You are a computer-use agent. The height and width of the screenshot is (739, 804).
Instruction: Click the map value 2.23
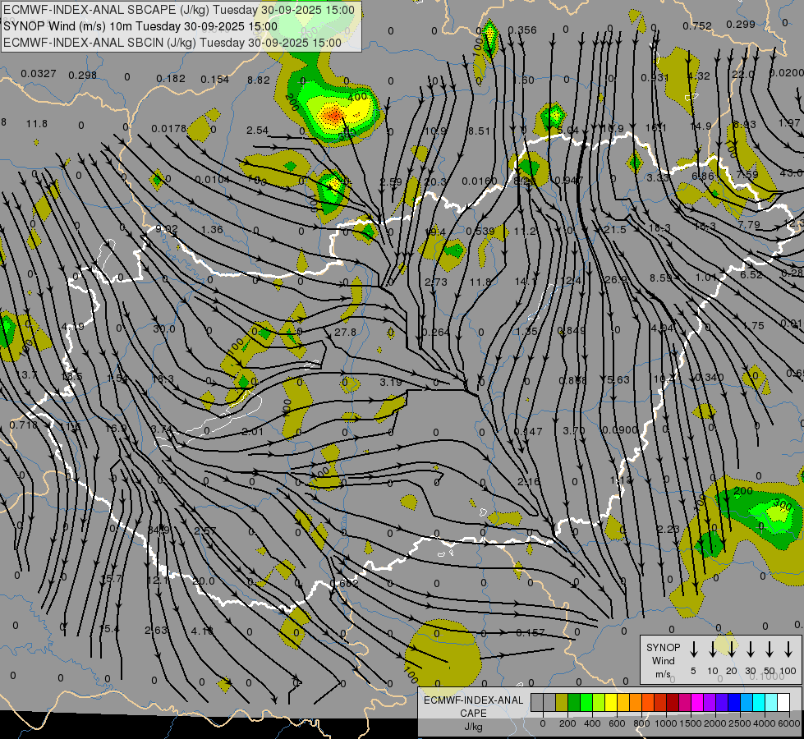pyautogui.click(x=668, y=530)
